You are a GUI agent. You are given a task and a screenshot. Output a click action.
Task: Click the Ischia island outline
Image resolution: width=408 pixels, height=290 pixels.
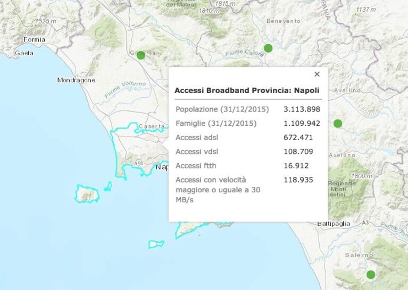coord(87,194)
